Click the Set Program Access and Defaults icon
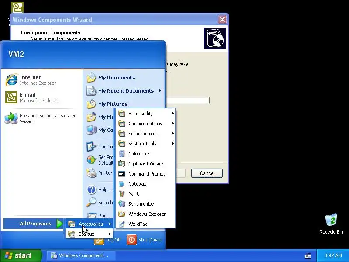Screen dimensions: 349x262 coord(91,160)
